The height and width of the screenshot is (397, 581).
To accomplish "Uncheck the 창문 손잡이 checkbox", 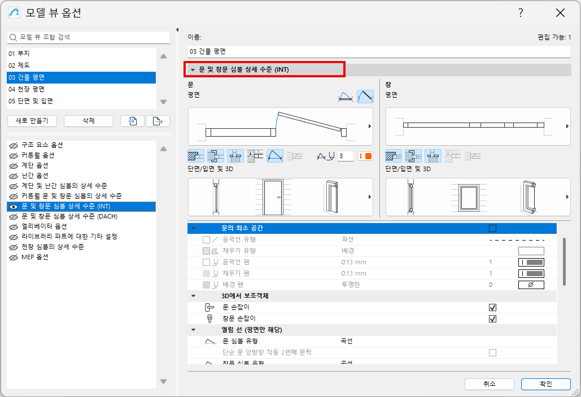I will (492, 319).
